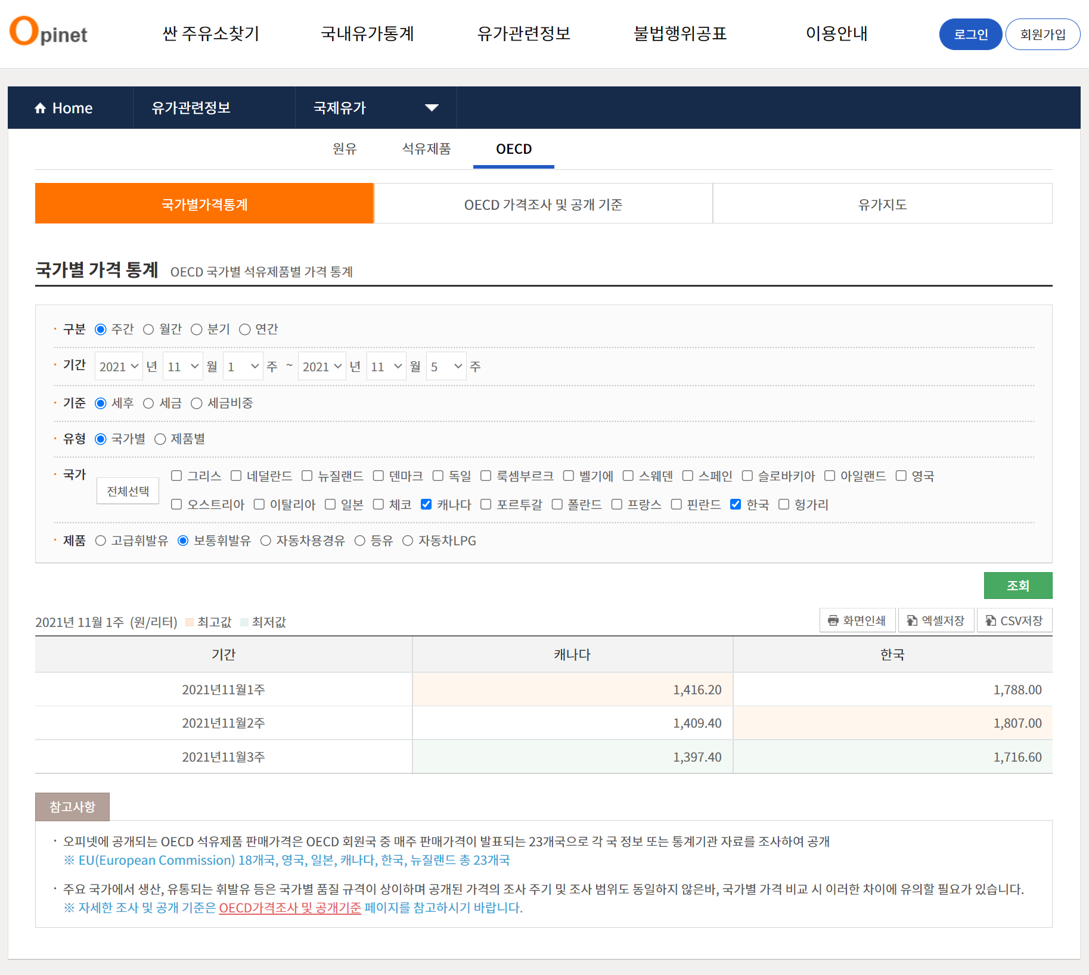Uncheck the 캐나다 country checkbox
The height and width of the screenshot is (975, 1089).
[426, 505]
